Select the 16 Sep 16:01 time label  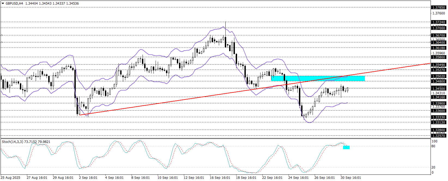point(220,178)
